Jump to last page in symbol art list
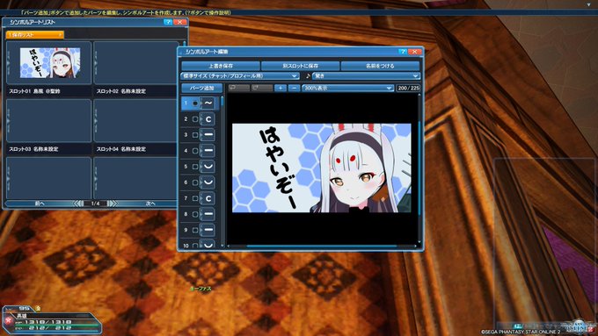Viewport: 598px width, 336px height. tap(113, 204)
